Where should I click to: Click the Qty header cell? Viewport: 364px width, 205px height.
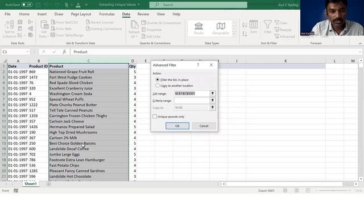point(133,66)
